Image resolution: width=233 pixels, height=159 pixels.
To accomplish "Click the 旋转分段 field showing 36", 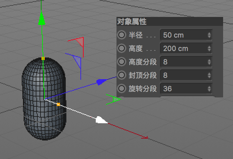I will tap(186, 88).
